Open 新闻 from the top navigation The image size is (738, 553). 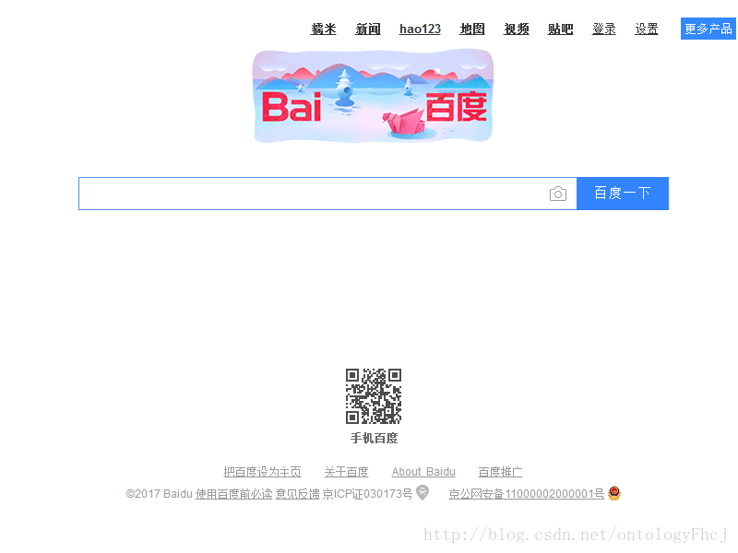click(368, 29)
